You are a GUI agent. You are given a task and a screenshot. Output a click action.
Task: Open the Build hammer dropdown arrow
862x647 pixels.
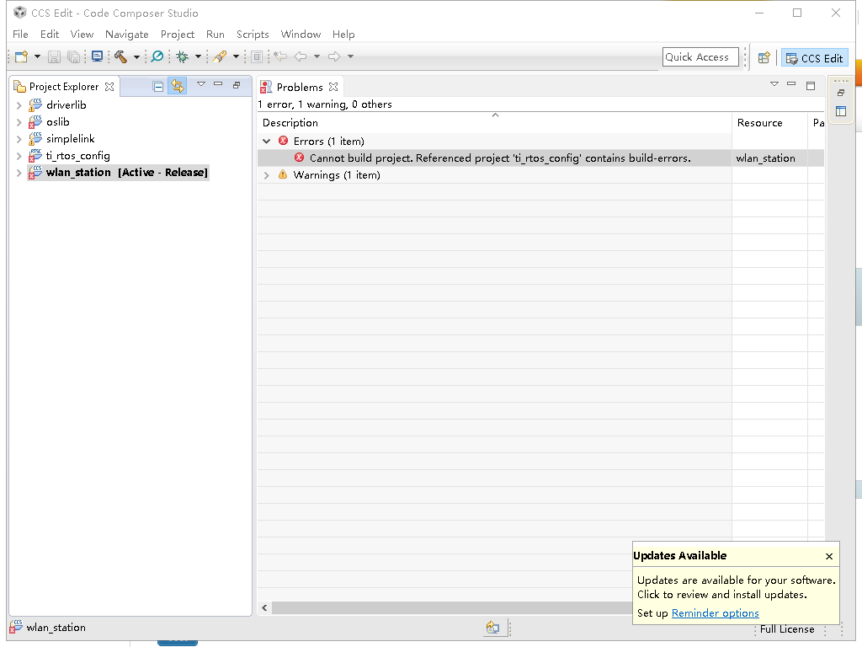[136, 56]
